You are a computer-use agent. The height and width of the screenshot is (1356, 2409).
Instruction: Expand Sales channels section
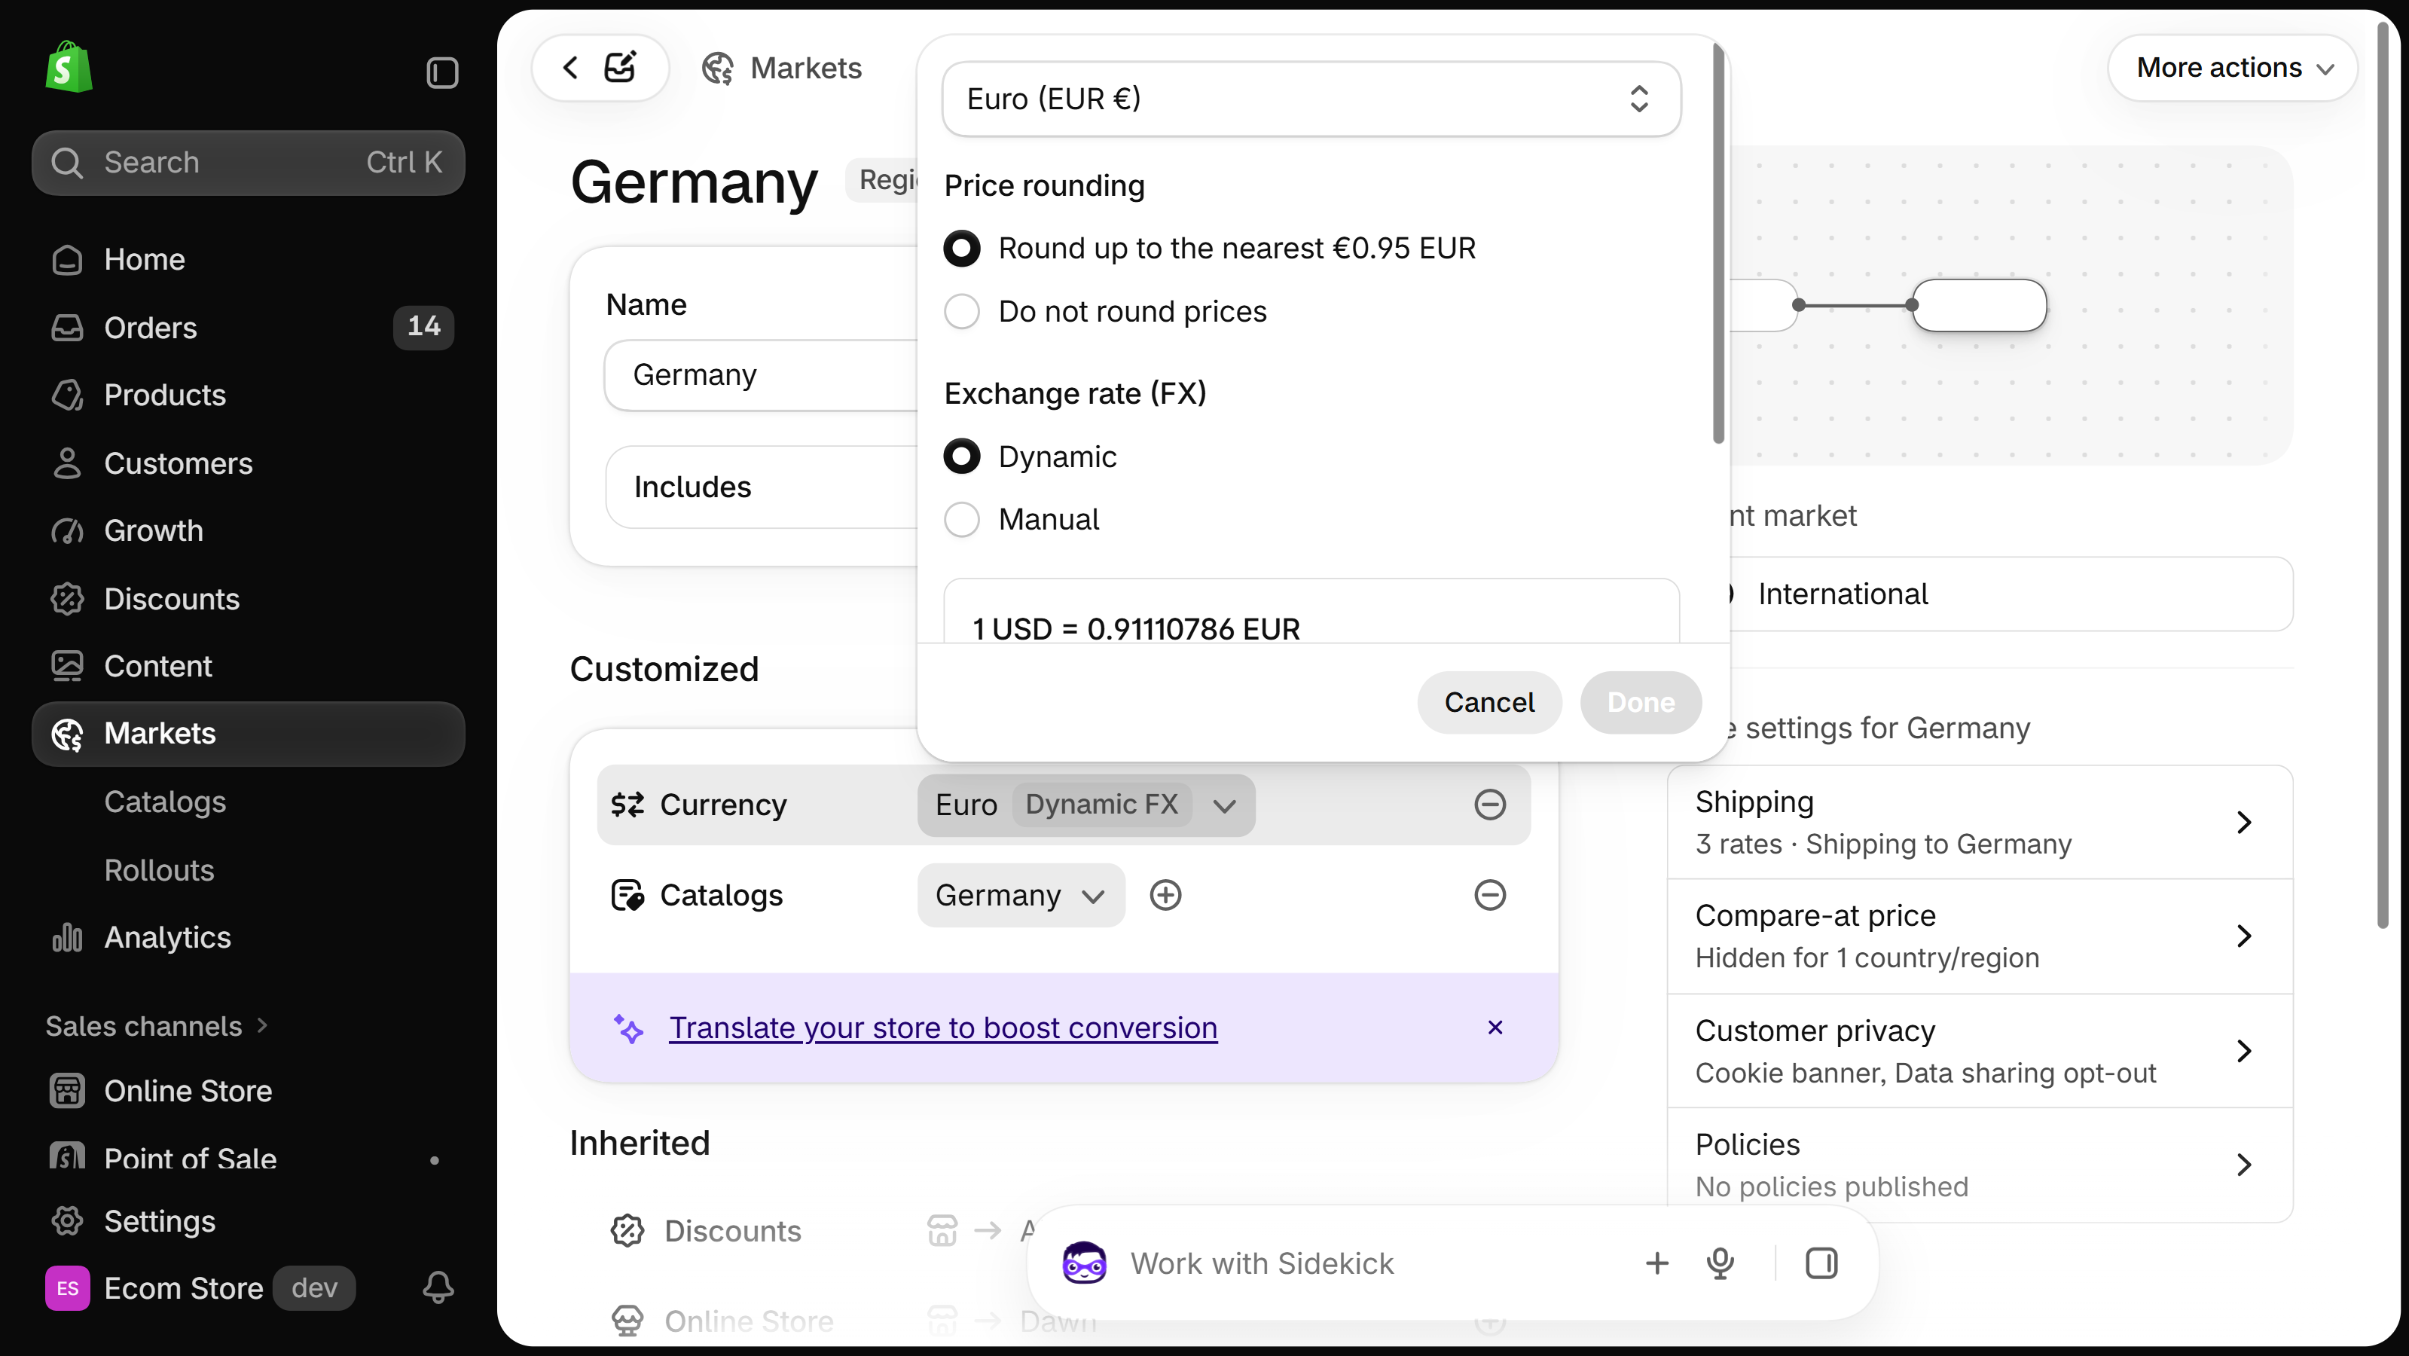[156, 1026]
